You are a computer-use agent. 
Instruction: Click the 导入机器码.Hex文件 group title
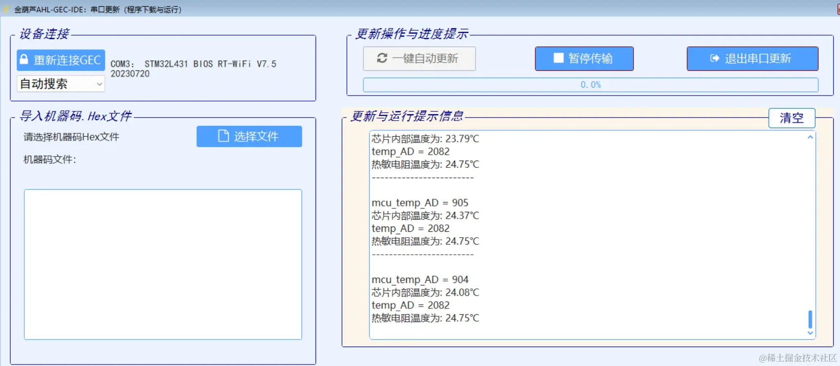[x=76, y=116]
